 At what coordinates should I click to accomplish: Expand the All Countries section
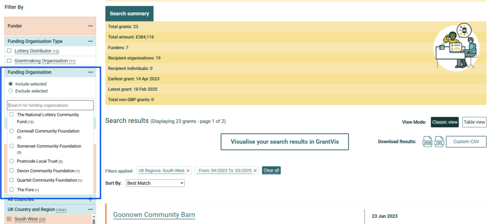pos(90,199)
